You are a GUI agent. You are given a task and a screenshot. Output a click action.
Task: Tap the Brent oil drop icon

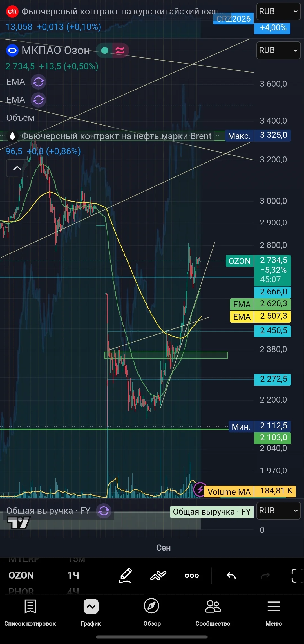tap(12, 136)
